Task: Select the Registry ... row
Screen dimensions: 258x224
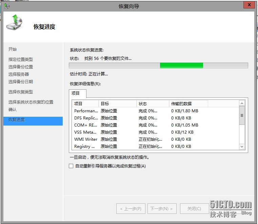Action: click(x=156, y=146)
